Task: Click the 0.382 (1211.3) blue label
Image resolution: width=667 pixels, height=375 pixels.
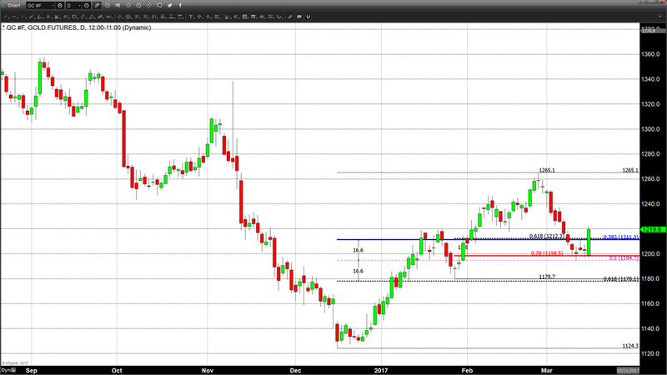Action: coord(621,237)
